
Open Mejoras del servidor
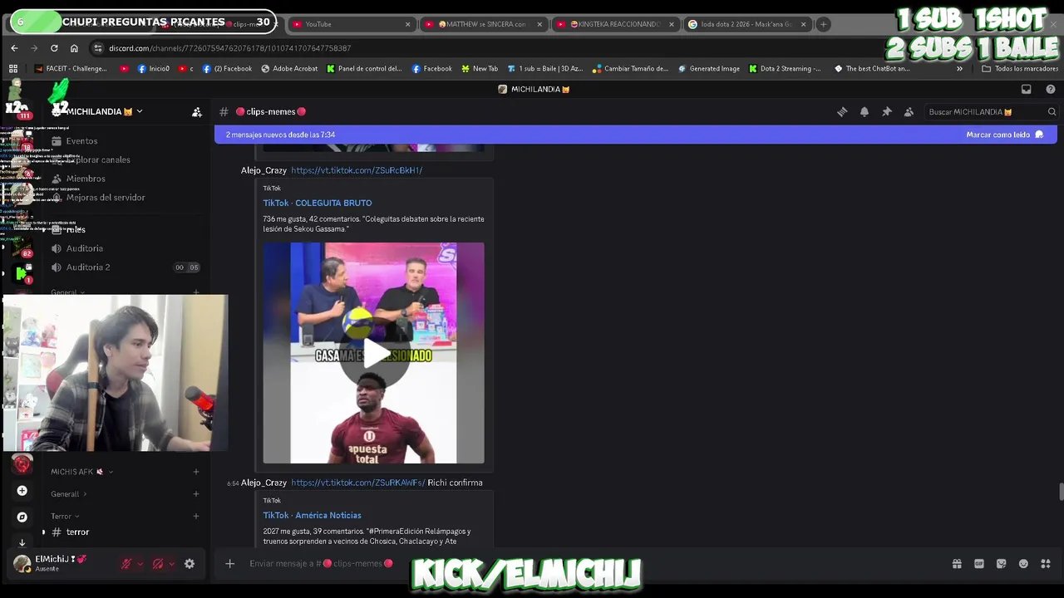(x=105, y=198)
